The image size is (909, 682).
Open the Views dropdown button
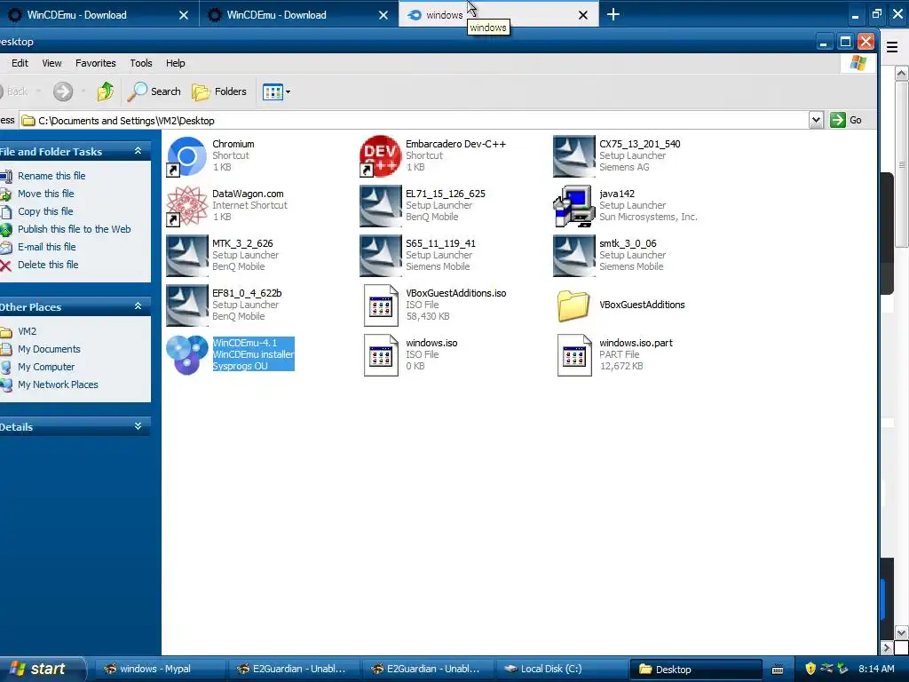pos(276,91)
